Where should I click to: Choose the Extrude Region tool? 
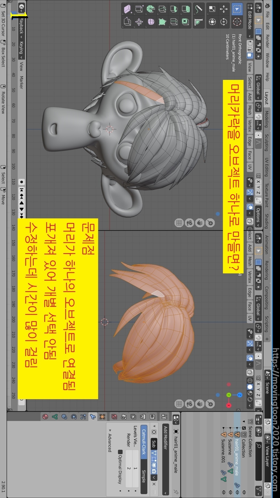[x=185, y=9]
